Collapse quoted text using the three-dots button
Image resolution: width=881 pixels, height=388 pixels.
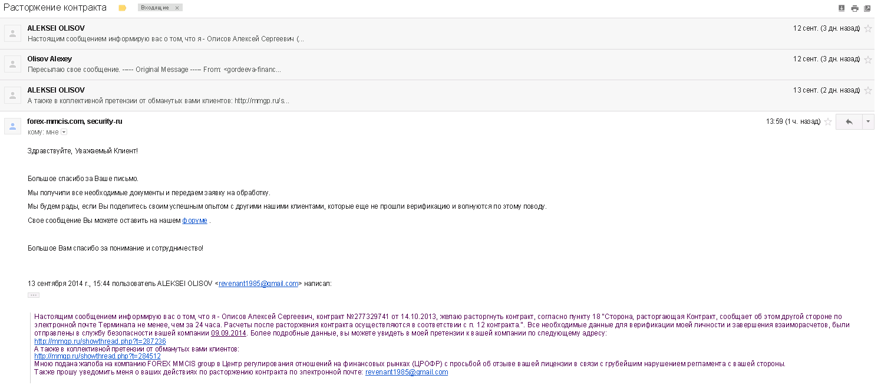(33, 295)
